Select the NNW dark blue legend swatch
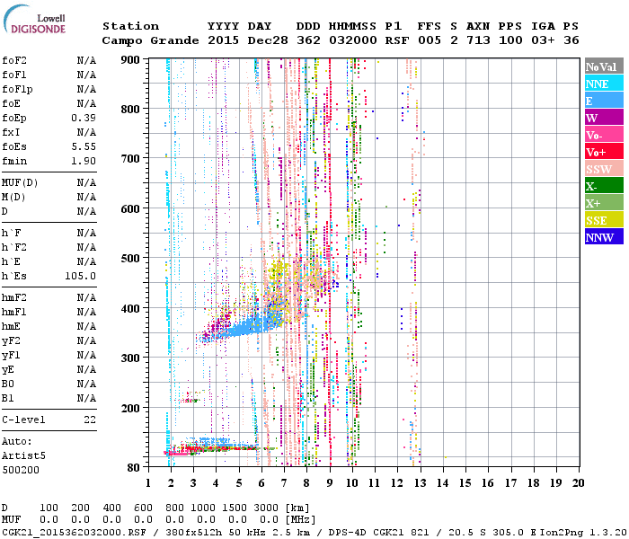Screen dimensions: 629x539 (x=604, y=236)
